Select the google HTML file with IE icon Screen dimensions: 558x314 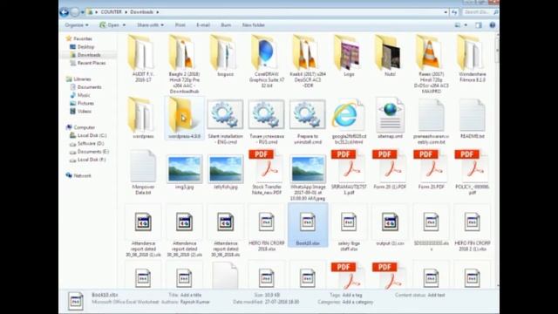(x=349, y=121)
